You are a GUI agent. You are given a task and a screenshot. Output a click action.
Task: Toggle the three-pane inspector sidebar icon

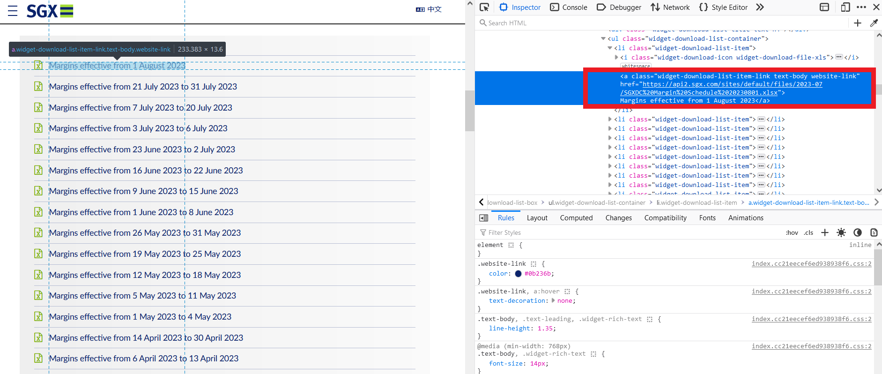click(x=484, y=218)
